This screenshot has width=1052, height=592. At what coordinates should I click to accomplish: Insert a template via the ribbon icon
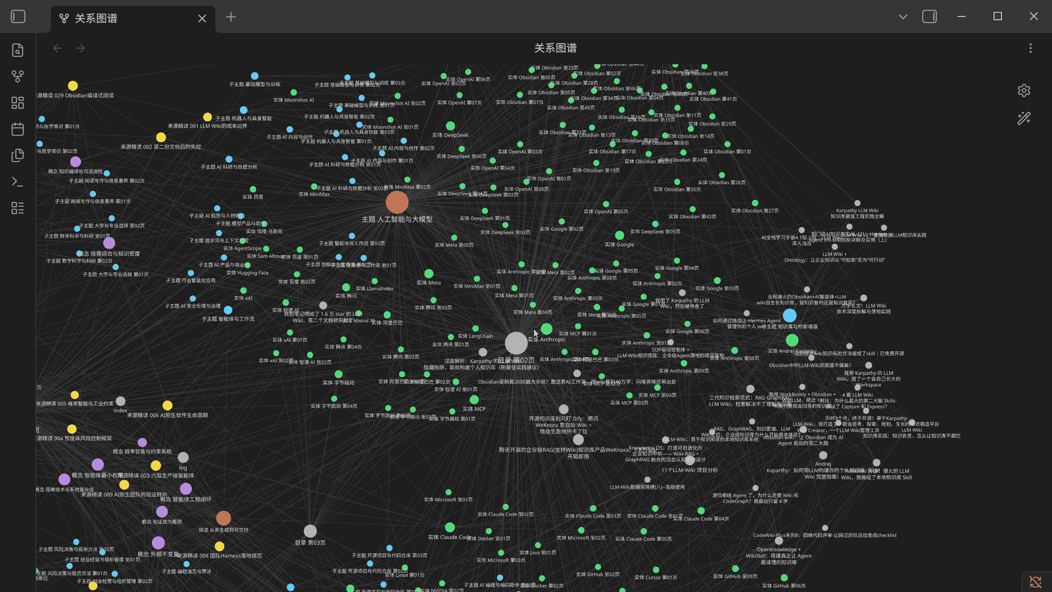tap(18, 156)
